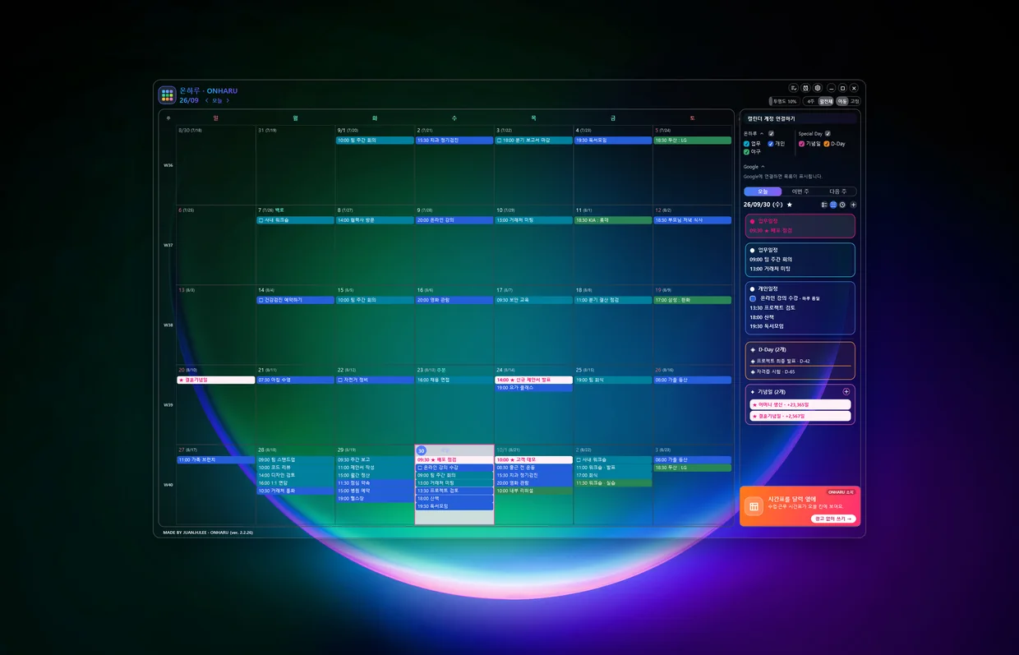Switch agenda panel to list view icon
The width and height of the screenshot is (1019, 655).
click(824, 205)
